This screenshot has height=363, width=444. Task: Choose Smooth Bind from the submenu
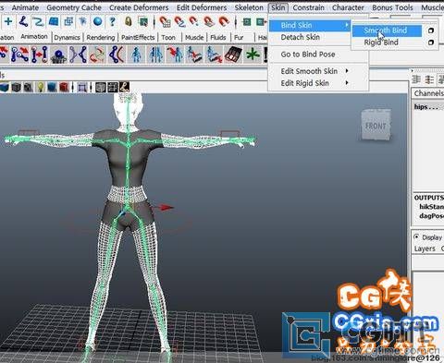click(387, 30)
